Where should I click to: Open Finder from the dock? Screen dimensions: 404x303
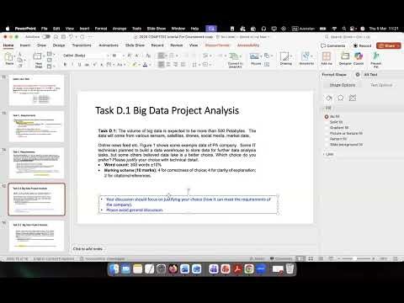[114, 269]
